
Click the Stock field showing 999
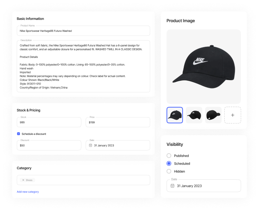click(x=49, y=122)
